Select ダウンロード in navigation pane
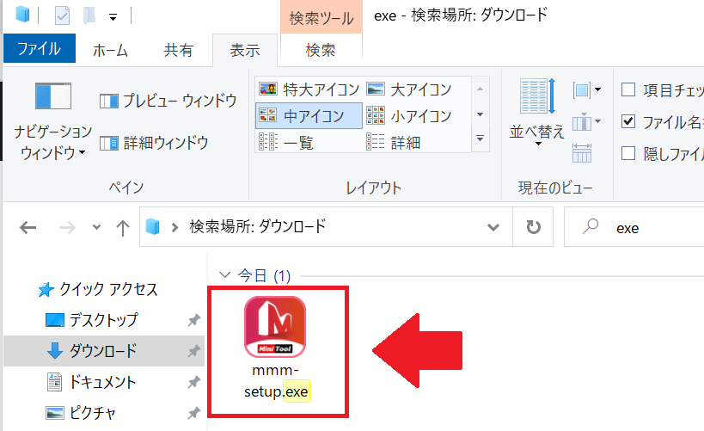This screenshot has height=431, width=704. pos(103,351)
